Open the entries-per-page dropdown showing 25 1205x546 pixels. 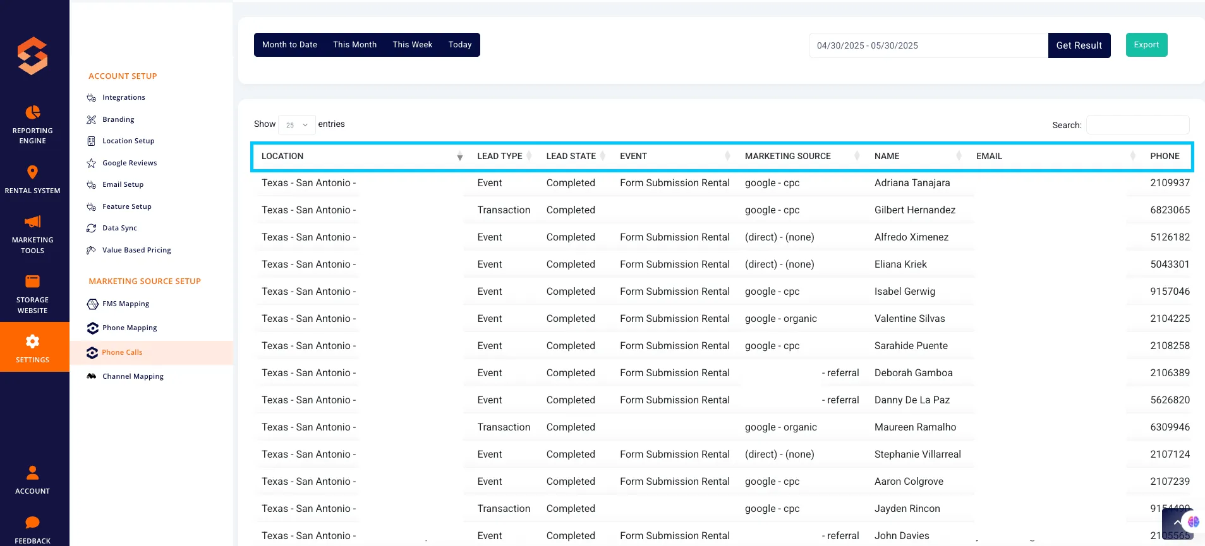coord(297,124)
